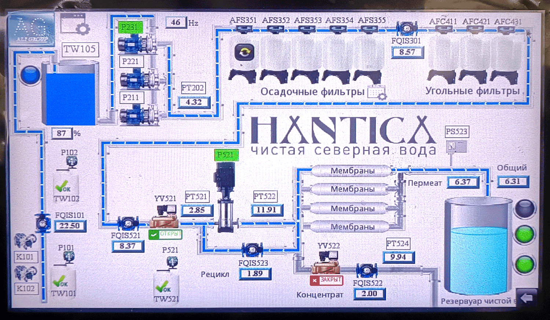This screenshot has height=320, width=550.
Task: Select the FQIS523 flow meter icon
Action: click(x=252, y=250)
